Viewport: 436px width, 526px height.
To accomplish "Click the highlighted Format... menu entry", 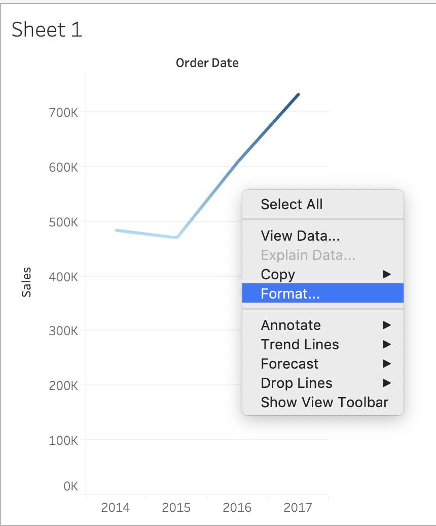I will 290,293.
